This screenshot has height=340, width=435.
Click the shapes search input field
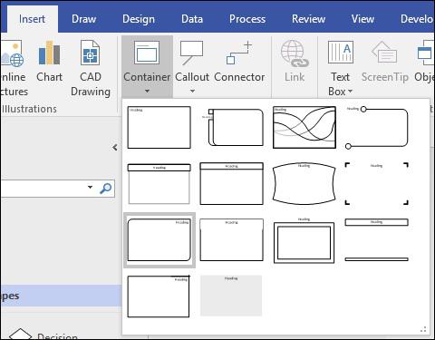pyautogui.click(x=43, y=189)
